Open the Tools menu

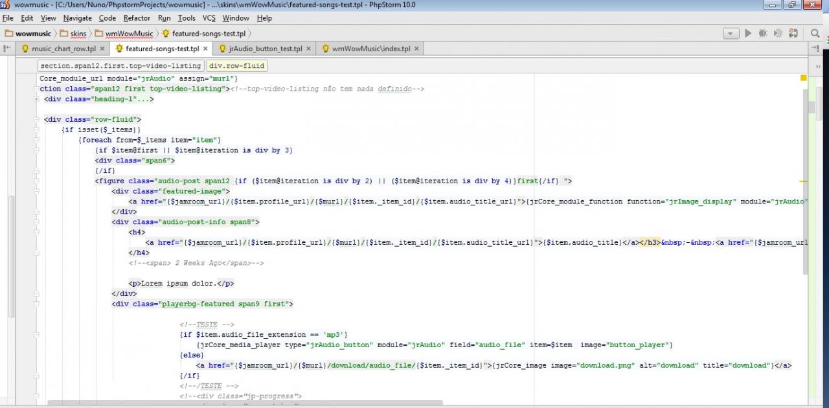(x=187, y=18)
